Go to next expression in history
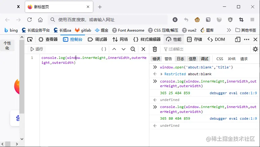Viewport: 260px width, 147px height. pos(123,49)
